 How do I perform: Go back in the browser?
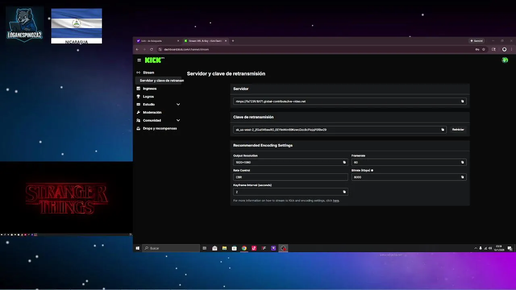(137, 49)
